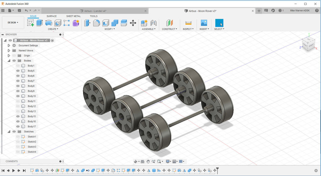Click the Pan hand tool in navigation bar
The image size is (321, 176).
(148, 162)
